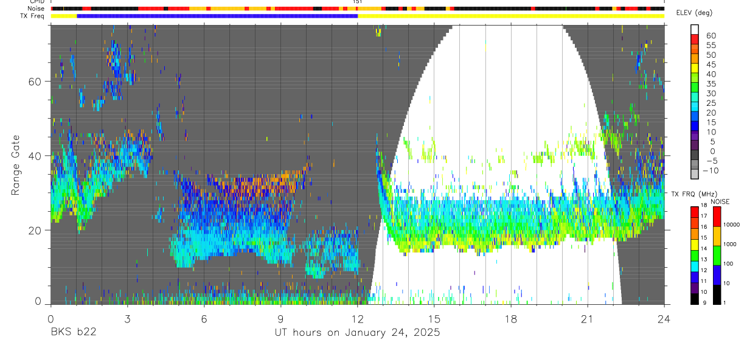Click the "BKS b22" radar label

74,332
